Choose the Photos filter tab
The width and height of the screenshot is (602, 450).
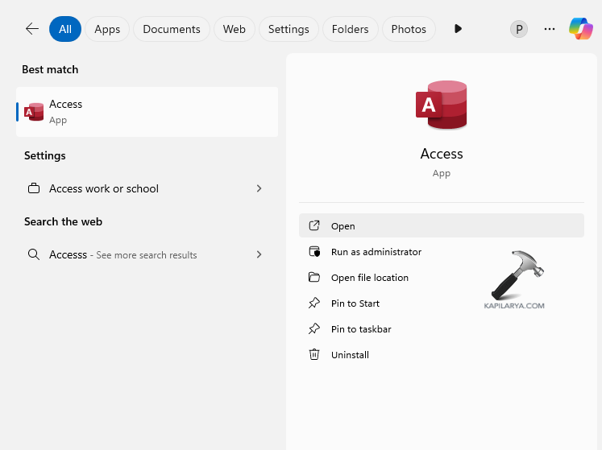tap(409, 29)
